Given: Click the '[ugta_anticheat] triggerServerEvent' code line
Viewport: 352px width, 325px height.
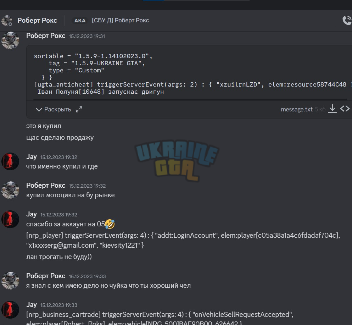Looking at the screenshot, I should pyautogui.click(x=193, y=84).
